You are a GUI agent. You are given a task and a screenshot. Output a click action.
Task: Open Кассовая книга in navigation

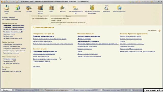[8, 36]
